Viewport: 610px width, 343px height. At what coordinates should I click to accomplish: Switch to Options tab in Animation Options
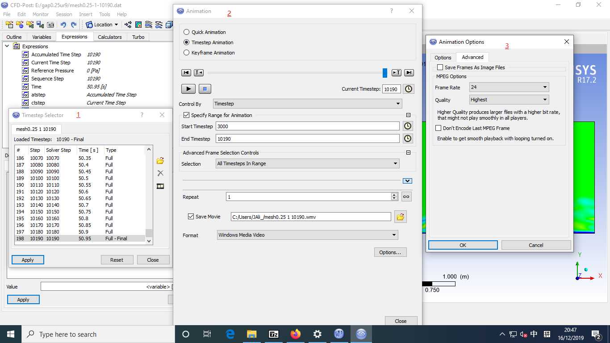point(443,58)
